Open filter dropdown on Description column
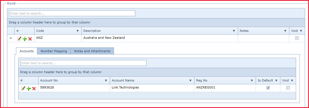Image resolution: width=309 pixels, height=108 pixels. point(234,31)
